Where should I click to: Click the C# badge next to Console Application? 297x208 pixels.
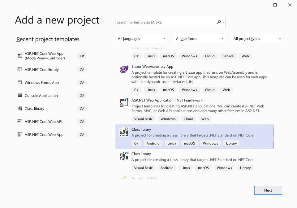tap(82, 95)
